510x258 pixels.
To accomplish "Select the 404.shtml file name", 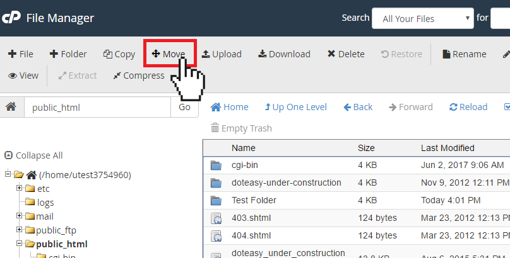I will tap(251, 235).
